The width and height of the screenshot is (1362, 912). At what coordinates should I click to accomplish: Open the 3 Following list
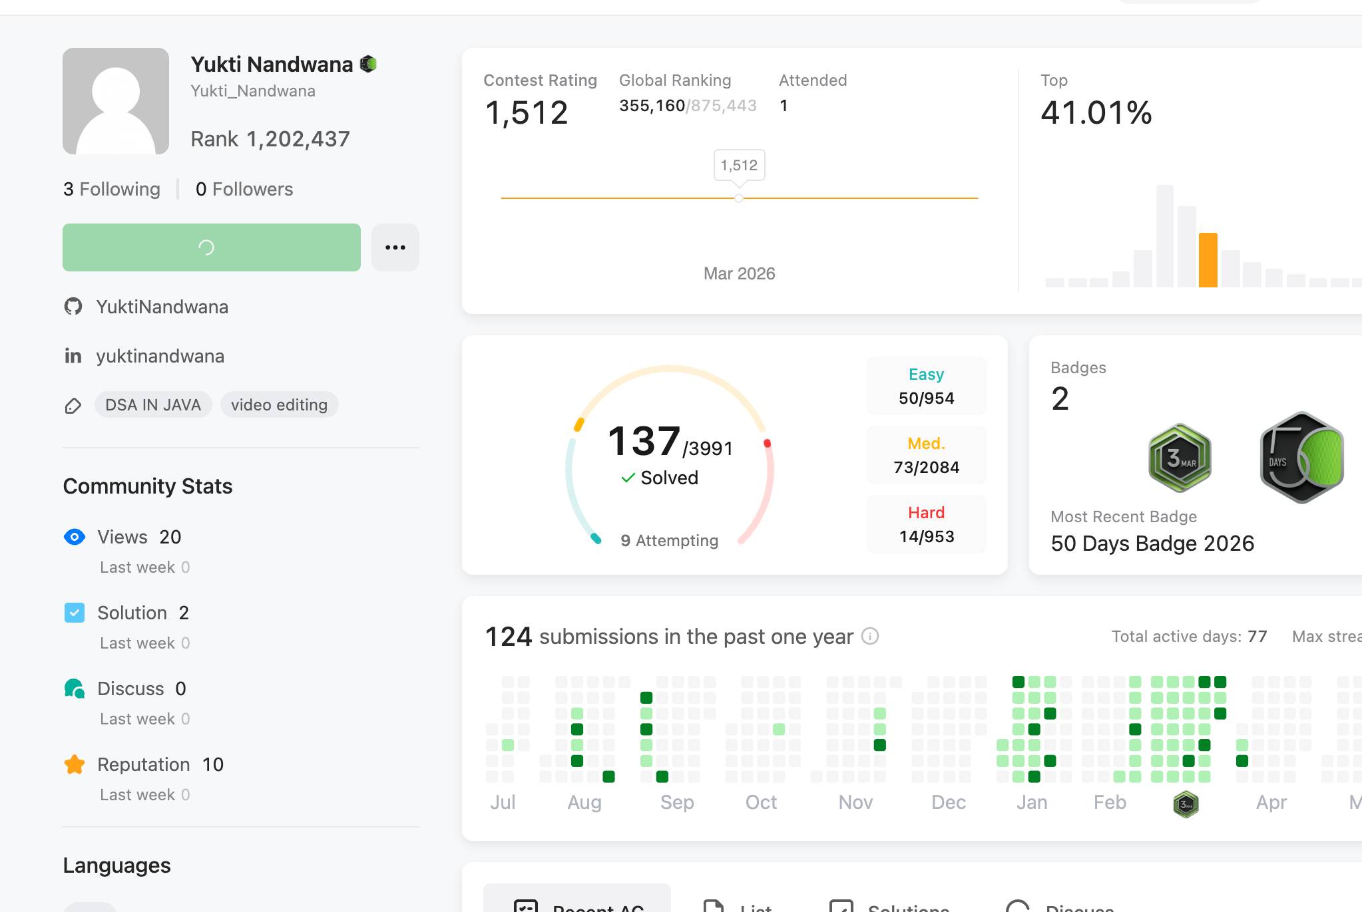click(x=112, y=189)
